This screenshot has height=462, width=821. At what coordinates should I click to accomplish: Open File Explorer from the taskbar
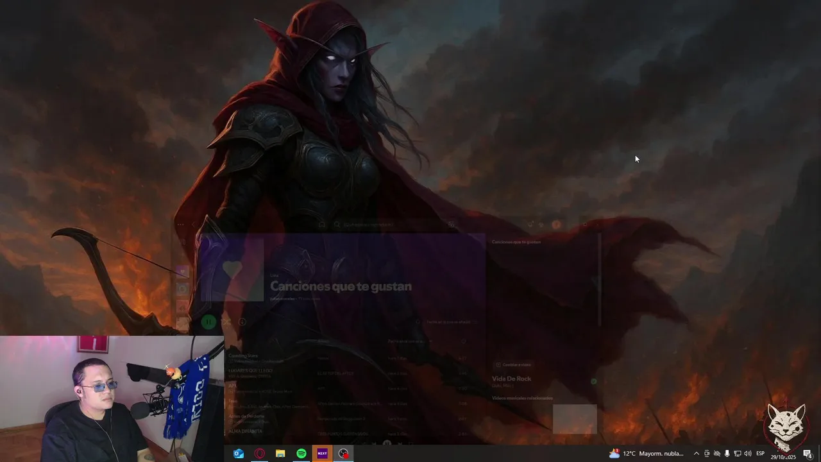point(280,454)
